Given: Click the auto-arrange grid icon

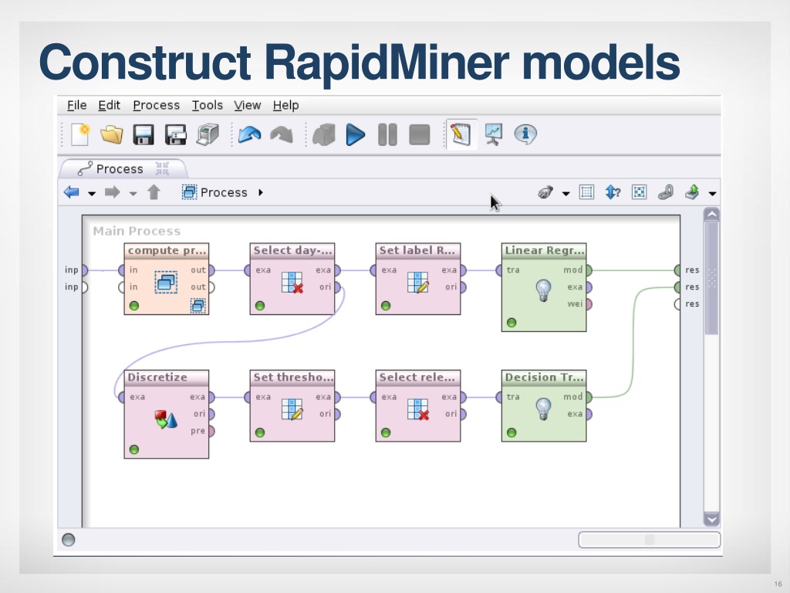Looking at the screenshot, I should pos(586,192).
